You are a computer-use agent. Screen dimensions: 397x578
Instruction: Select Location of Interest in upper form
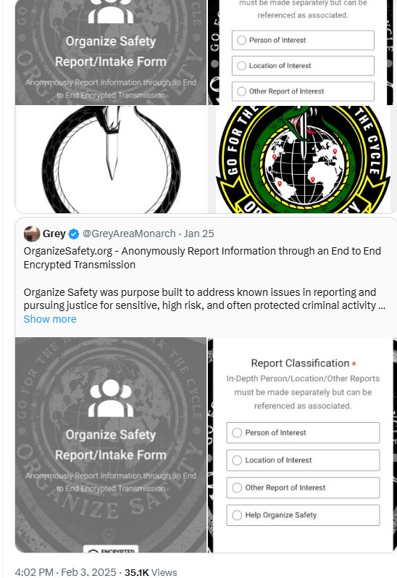point(303,65)
